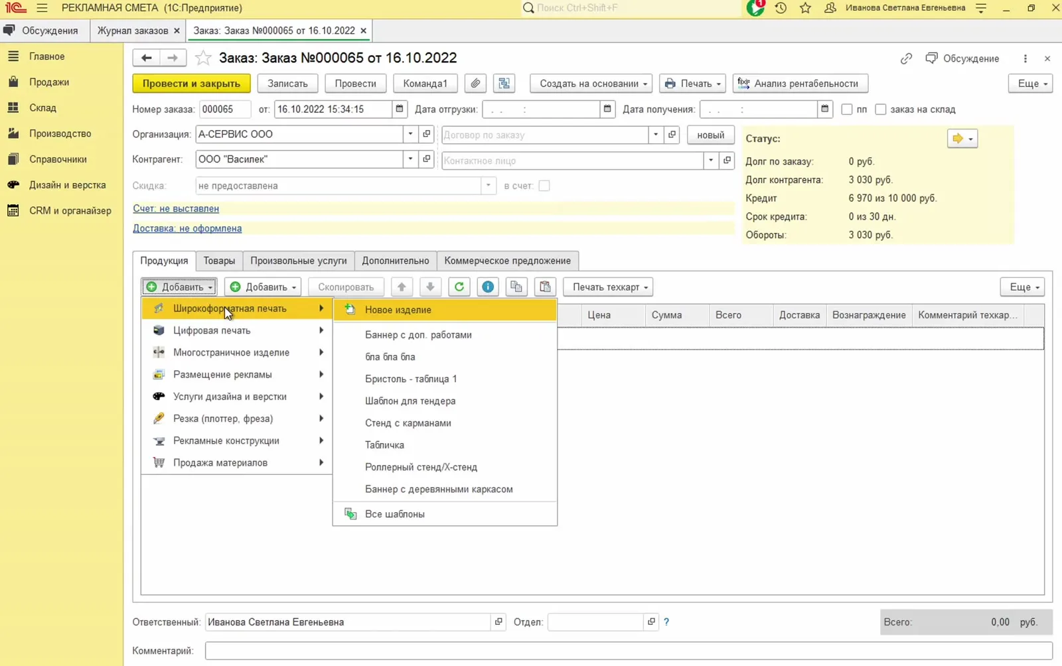Viewport: 1062px width, 666px height.
Task: Click the green refresh icon in table toolbar
Action: [x=459, y=287]
